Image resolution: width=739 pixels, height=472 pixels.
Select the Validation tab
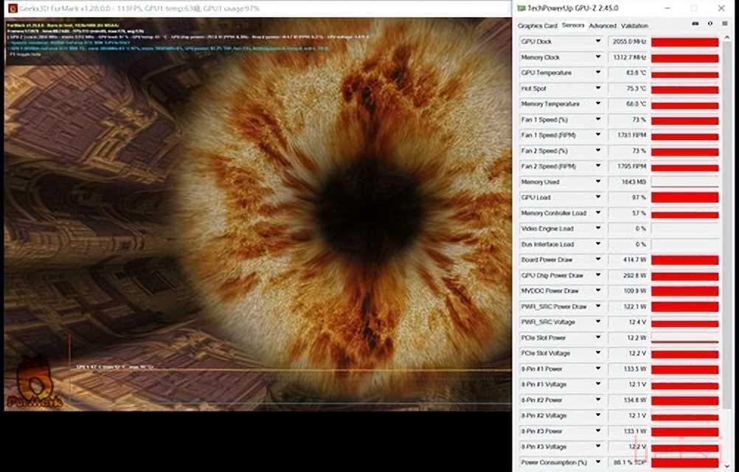point(634,25)
